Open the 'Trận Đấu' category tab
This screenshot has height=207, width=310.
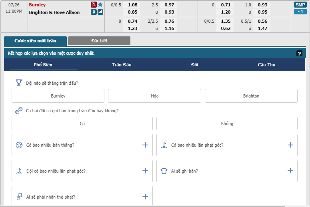122,65
